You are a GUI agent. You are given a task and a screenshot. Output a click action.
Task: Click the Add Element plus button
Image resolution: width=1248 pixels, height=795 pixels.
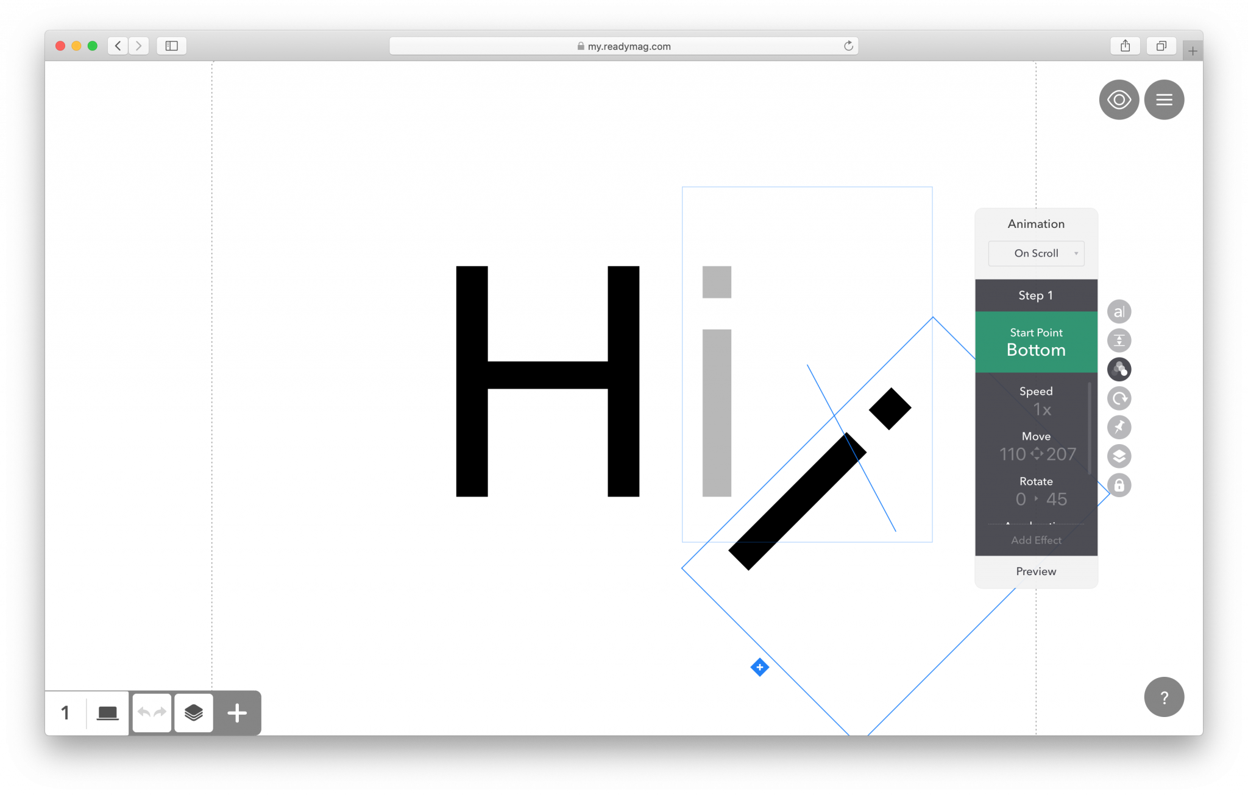coord(238,713)
